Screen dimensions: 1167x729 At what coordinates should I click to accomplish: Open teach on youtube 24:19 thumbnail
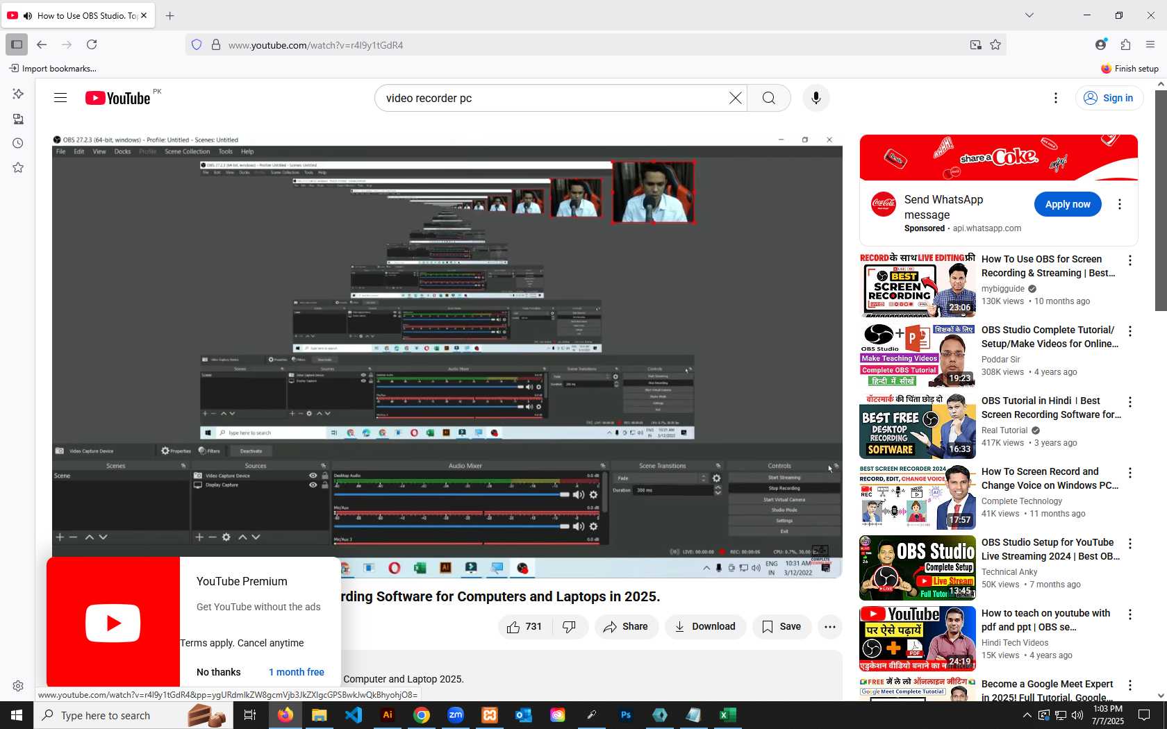[x=917, y=639]
